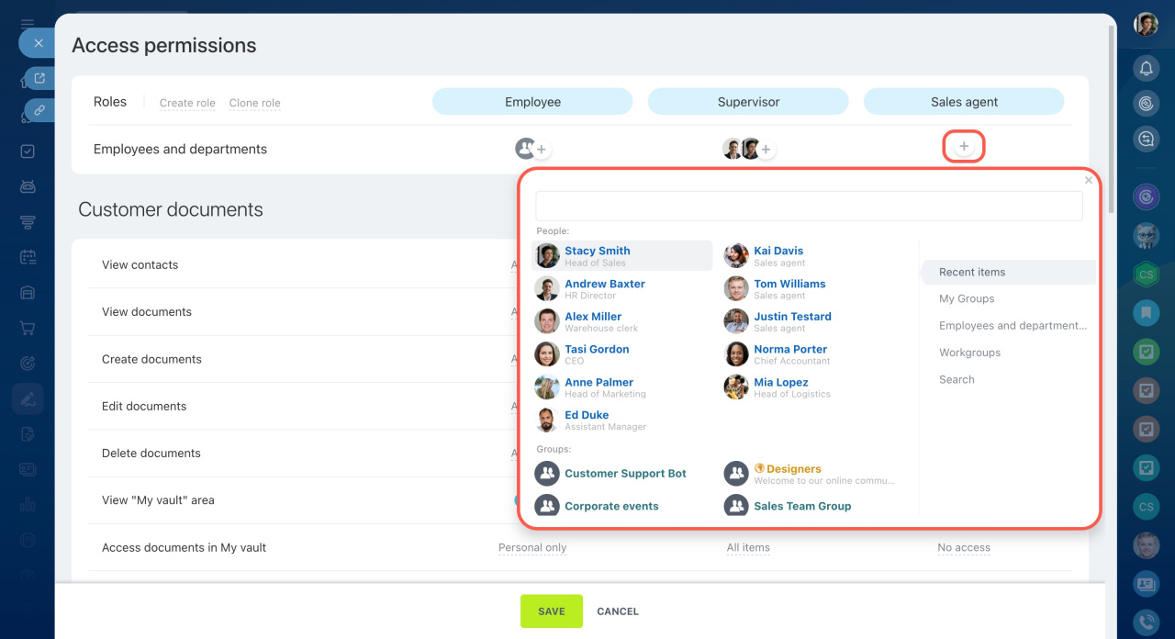Click the plus icon under Employee role
Image resolution: width=1175 pixels, height=639 pixels.
[542, 149]
